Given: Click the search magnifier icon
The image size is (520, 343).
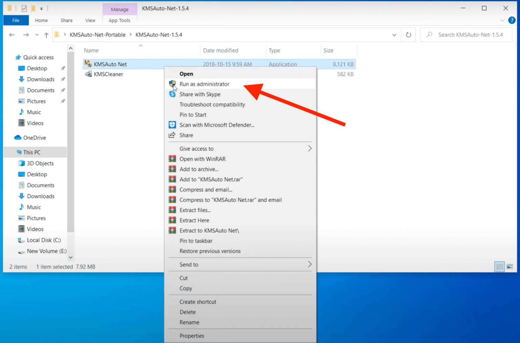Looking at the screenshot, I should tap(430, 35).
